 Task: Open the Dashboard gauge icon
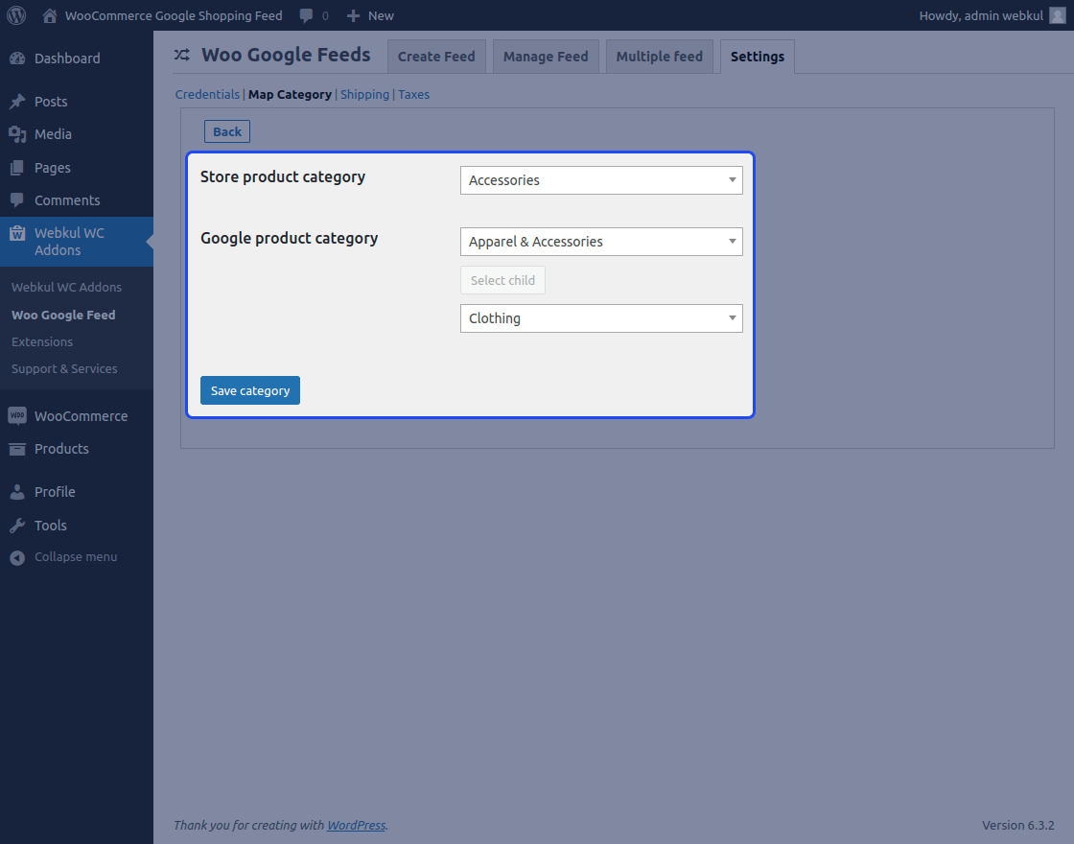click(17, 59)
